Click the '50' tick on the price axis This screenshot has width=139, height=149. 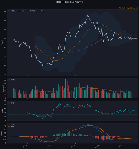tap(5, 56)
